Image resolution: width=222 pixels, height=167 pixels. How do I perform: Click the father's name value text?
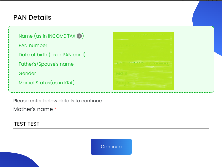click(x=142, y=64)
